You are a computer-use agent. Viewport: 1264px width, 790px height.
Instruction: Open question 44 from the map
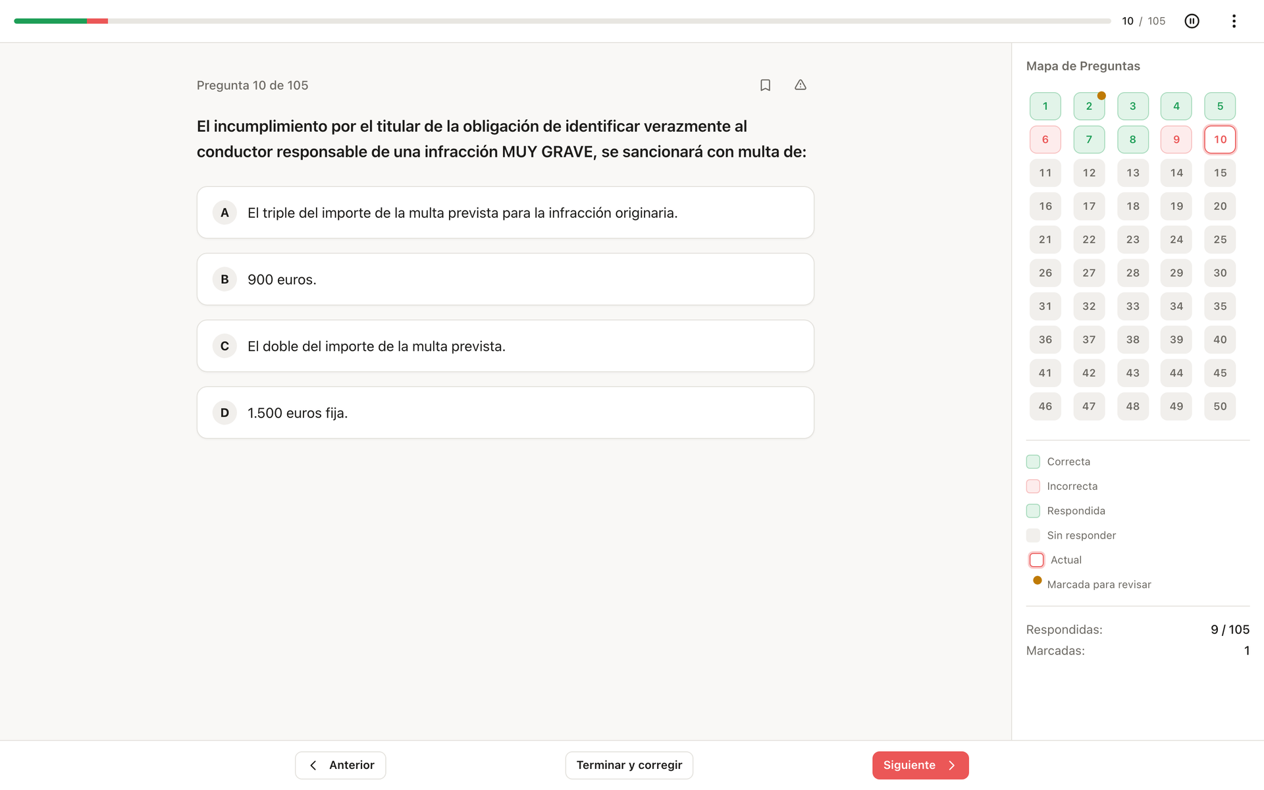pos(1176,373)
